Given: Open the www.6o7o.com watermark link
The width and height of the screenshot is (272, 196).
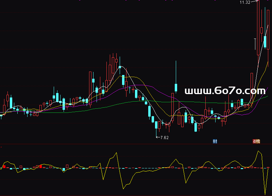Looking at the screenshot, I should (225, 91).
